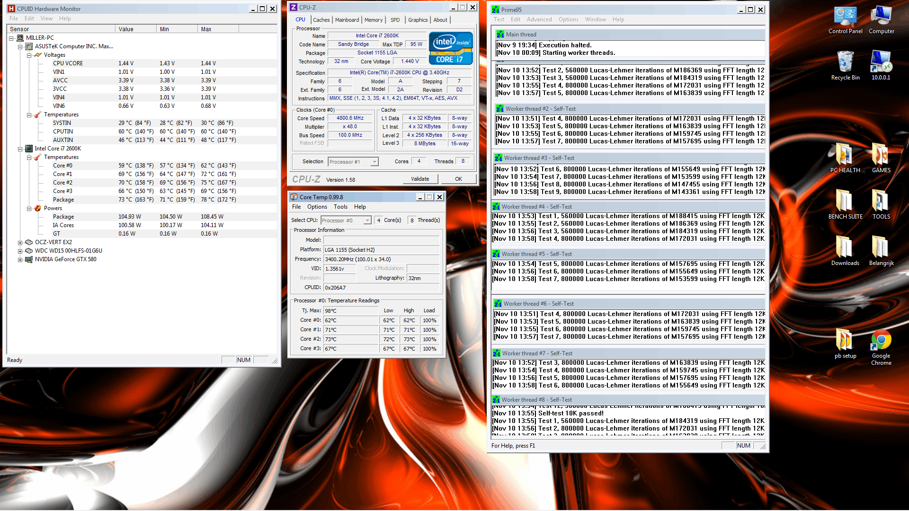The height and width of the screenshot is (511, 909).
Task: Open the Control Panel desktop icon
Action: point(845,21)
